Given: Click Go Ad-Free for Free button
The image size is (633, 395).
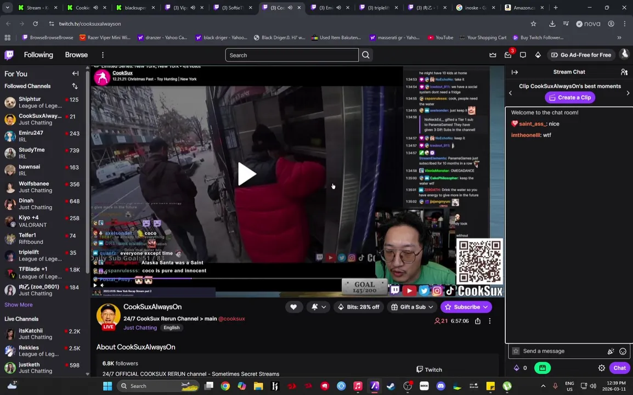Looking at the screenshot, I should tap(581, 55).
